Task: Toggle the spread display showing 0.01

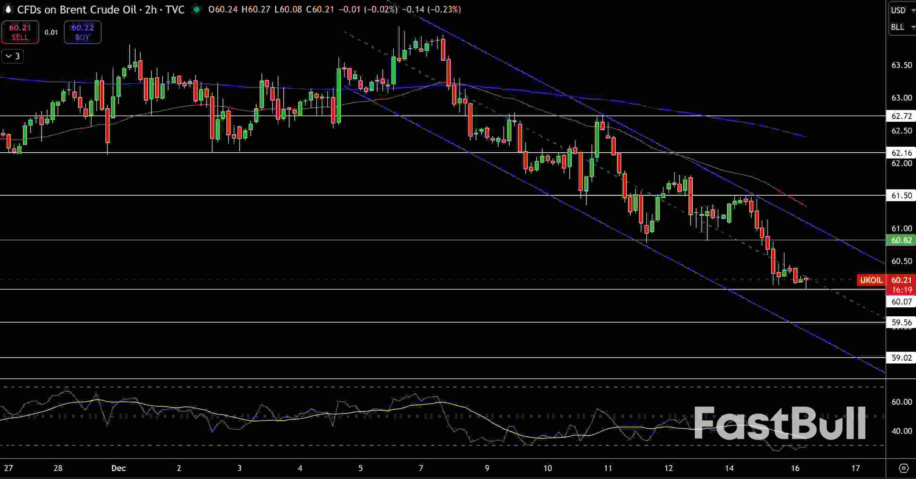Action: click(x=51, y=32)
